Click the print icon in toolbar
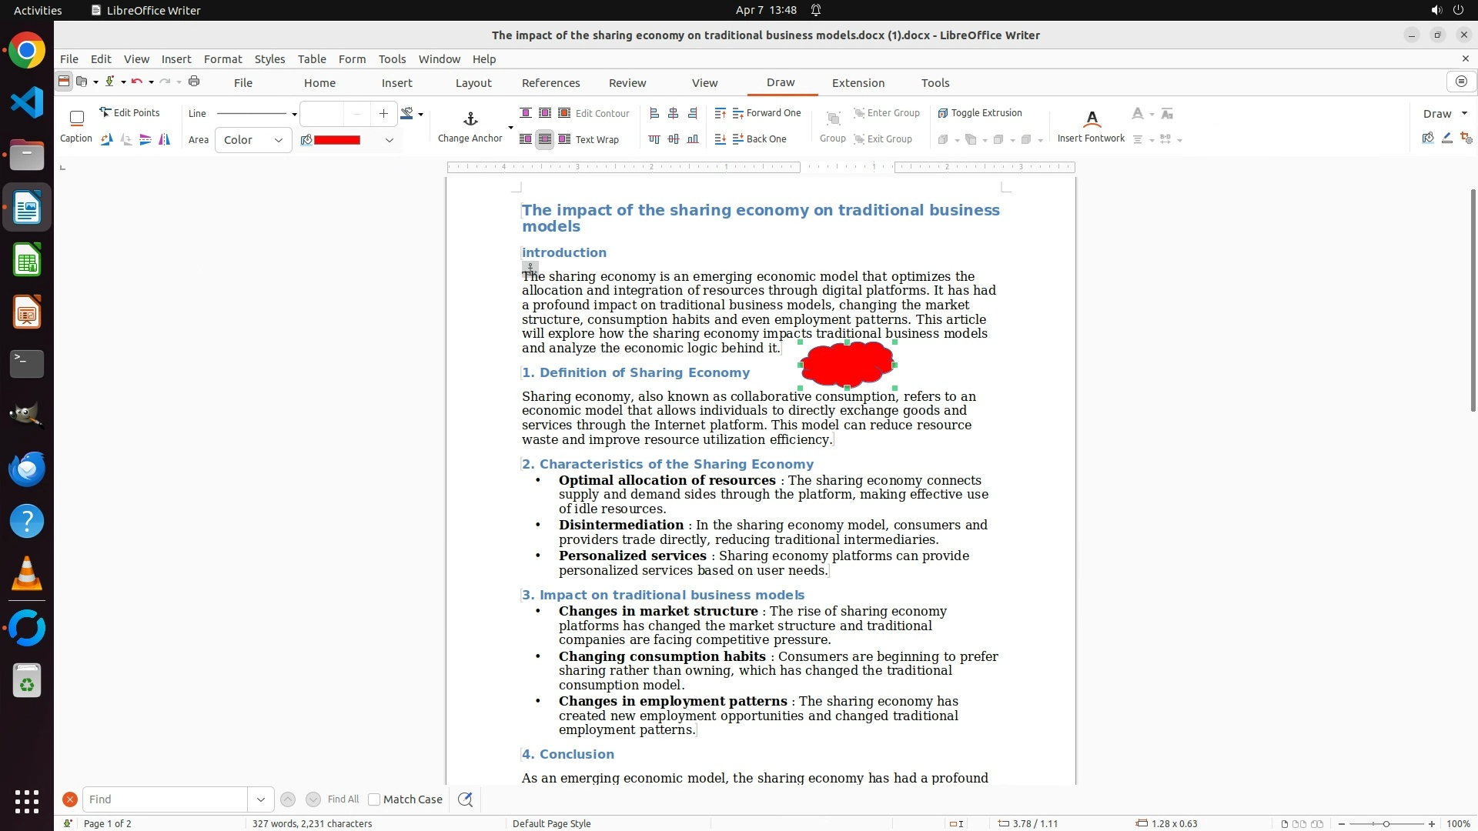This screenshot has width=1478, height=831. [194, 82]
